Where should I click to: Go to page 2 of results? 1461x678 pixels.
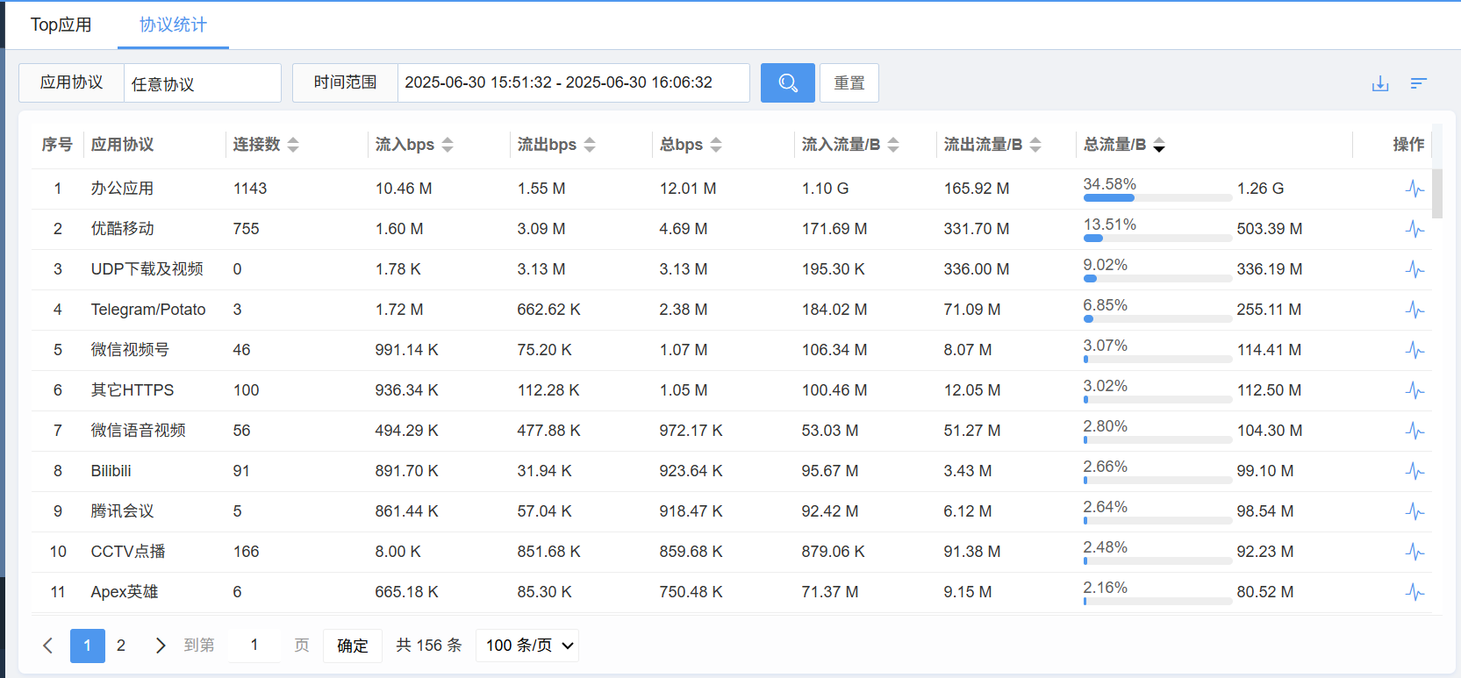pos(121,646)
